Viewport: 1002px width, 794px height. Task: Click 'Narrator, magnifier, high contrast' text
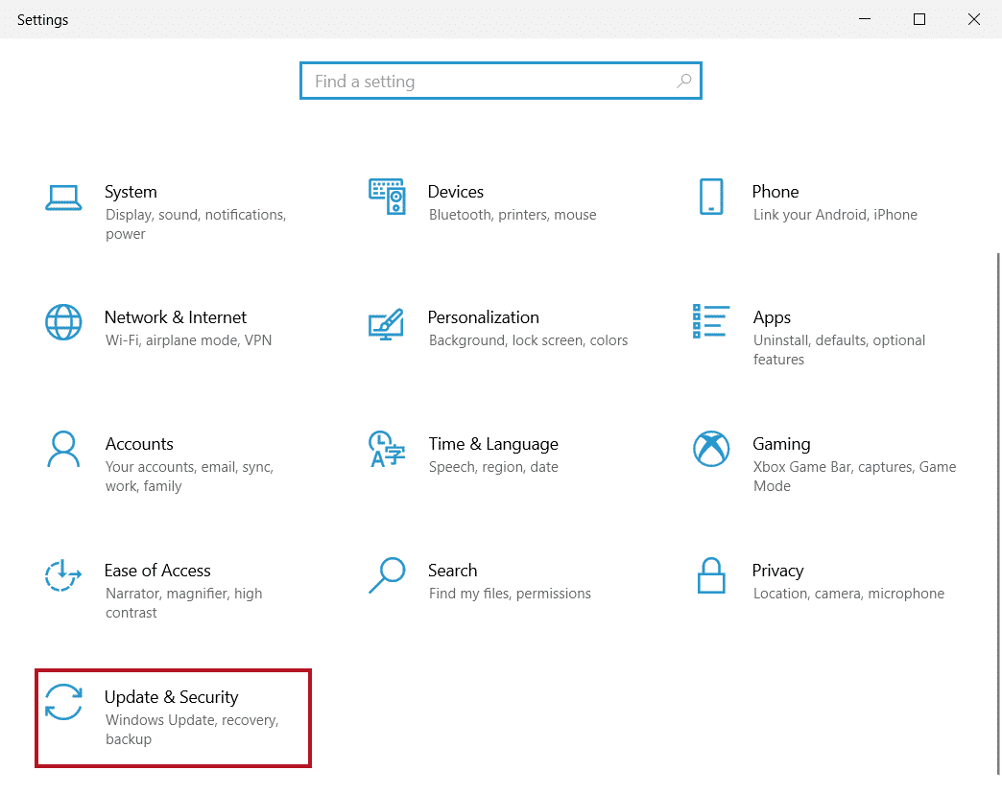[184, 603]
